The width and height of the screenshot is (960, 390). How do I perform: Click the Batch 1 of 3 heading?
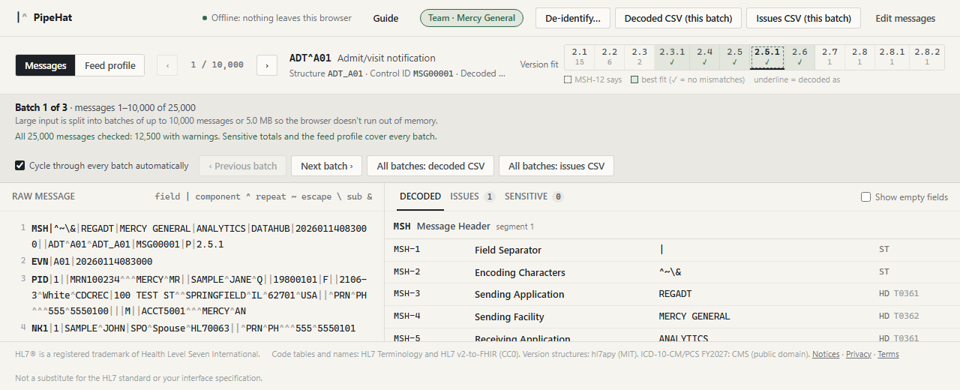pos(42,108)
